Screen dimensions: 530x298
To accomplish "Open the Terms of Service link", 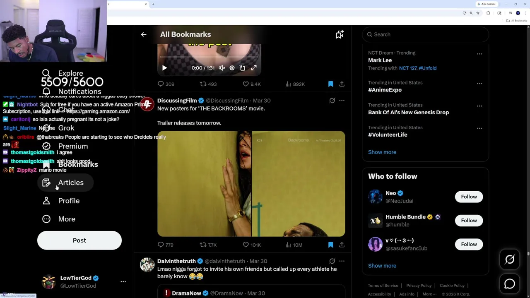I will 383,286.
